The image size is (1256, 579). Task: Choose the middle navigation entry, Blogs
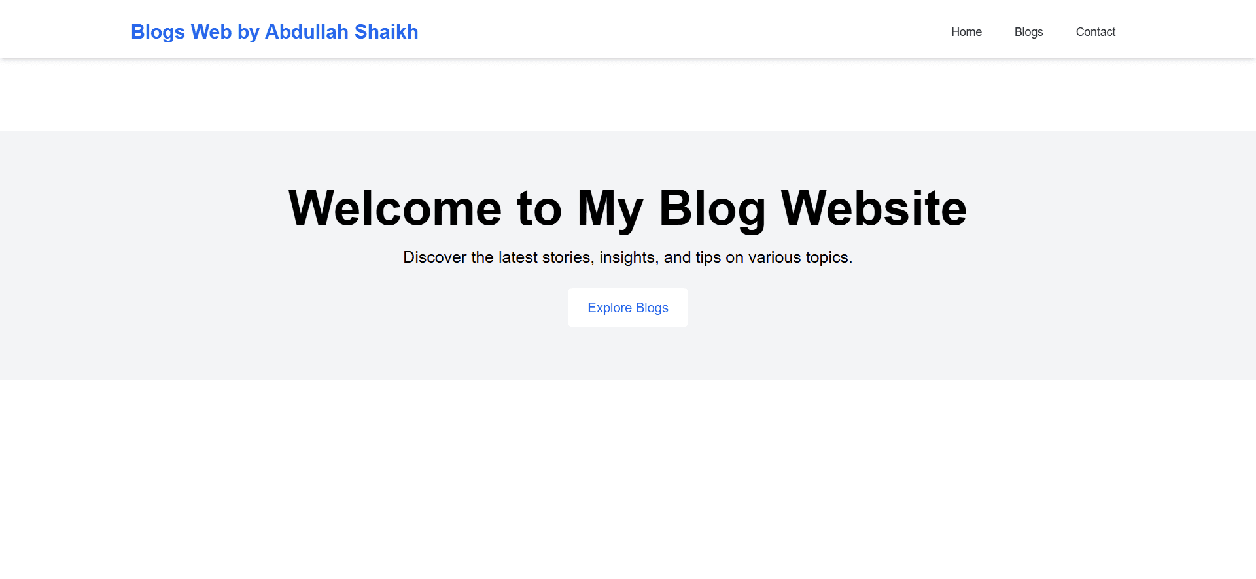(1028, 31)
